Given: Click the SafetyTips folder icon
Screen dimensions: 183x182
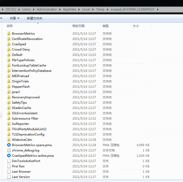Looking at the screenshot, I should click(9, 103).
